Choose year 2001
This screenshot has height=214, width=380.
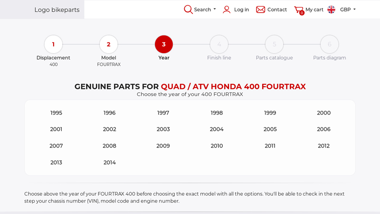click(x=56, y=129)
